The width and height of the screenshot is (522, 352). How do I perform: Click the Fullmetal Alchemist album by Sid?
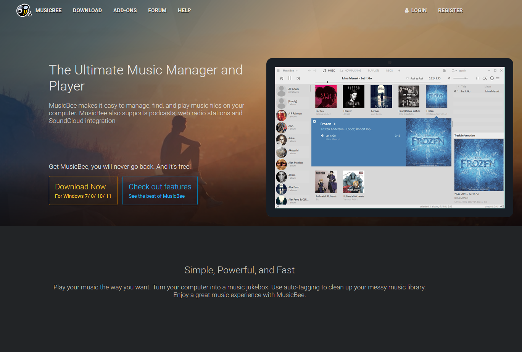(x=326, y=182)
